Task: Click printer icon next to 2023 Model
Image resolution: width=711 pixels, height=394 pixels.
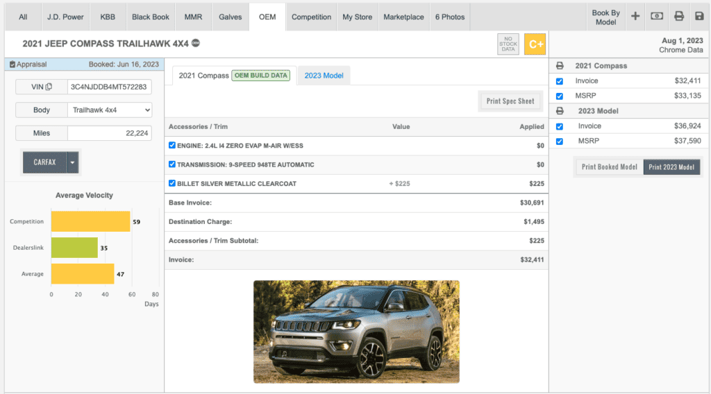Action: (560, 111)
